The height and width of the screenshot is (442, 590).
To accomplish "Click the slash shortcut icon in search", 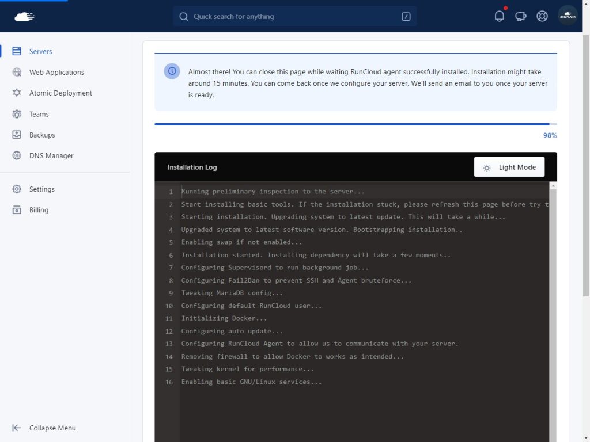I will click(x=406, y=17).
